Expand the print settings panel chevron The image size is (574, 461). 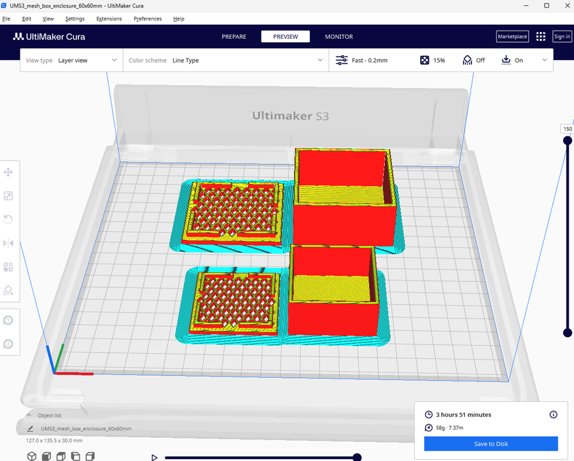click(x=544, y=60)
